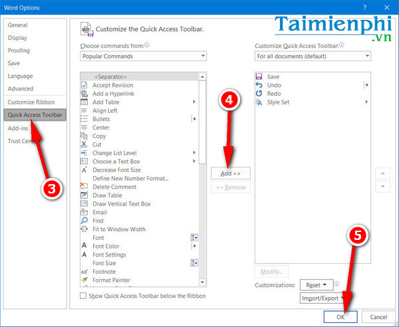This screenshot has height=327, width=399.
Task: Expand the Choose a Text Box arrow
Action: (194, 161)
